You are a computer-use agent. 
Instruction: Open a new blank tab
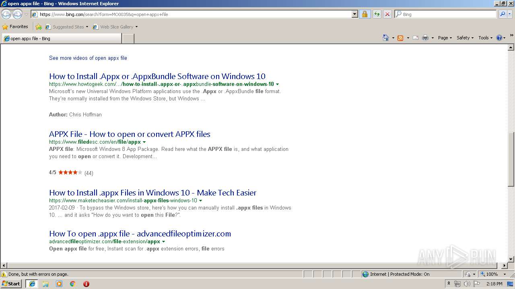[128, 39]
